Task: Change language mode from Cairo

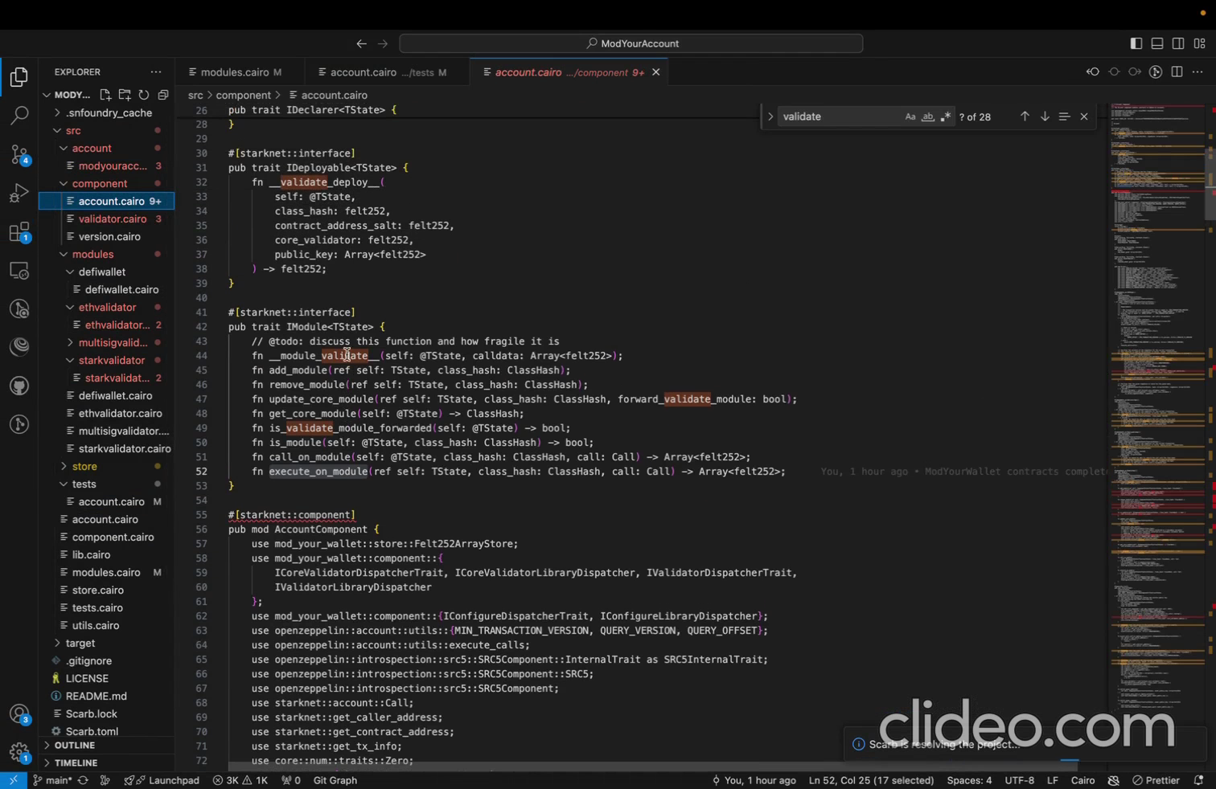Action: point(1082,780)
